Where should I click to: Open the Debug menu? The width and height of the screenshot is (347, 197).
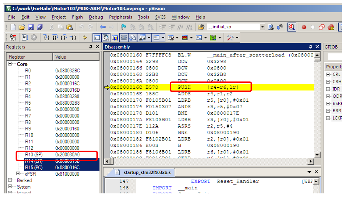96,17
